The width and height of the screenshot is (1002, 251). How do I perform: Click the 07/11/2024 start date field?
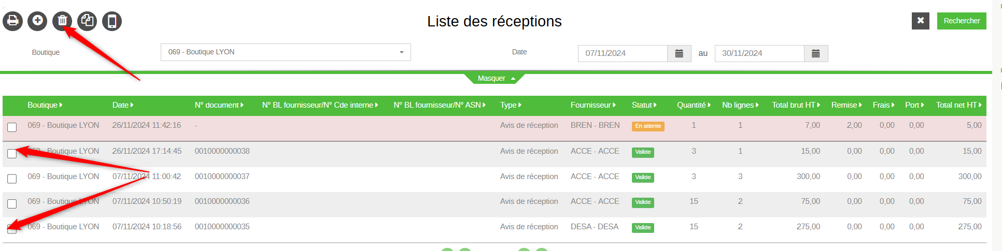tap(623, 53)
